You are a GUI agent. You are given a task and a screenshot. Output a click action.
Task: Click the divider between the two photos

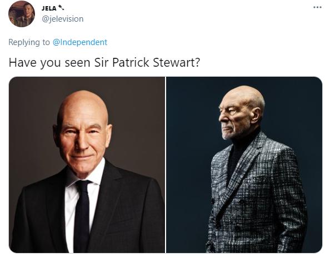click(166, 165)
